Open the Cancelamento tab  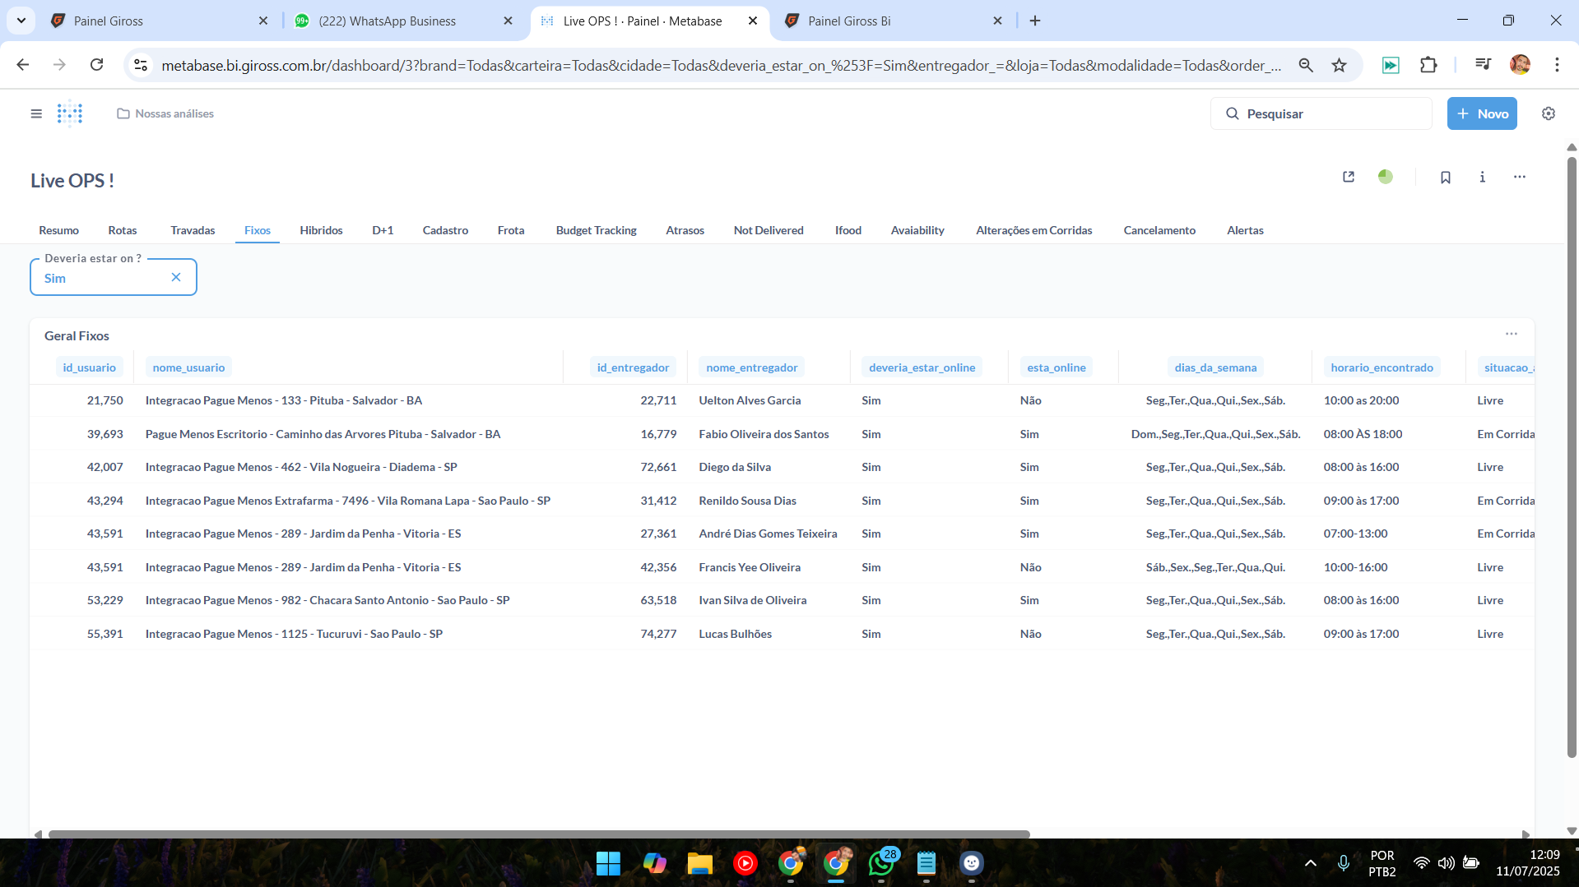tap(1159, 230)
